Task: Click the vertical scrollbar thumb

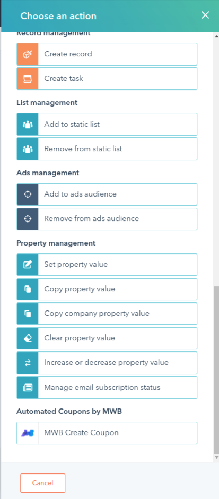Action: [216, 370]
